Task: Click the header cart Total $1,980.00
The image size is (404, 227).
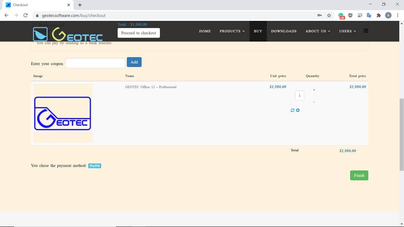Action: pos(132,24)
